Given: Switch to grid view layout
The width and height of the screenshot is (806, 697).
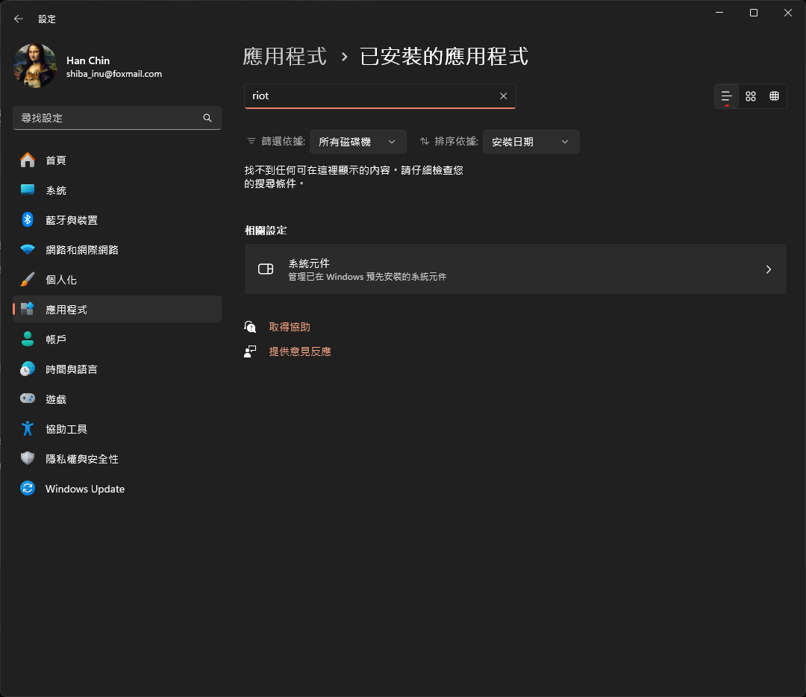Looking at the screenshot, I should (751, 96).
